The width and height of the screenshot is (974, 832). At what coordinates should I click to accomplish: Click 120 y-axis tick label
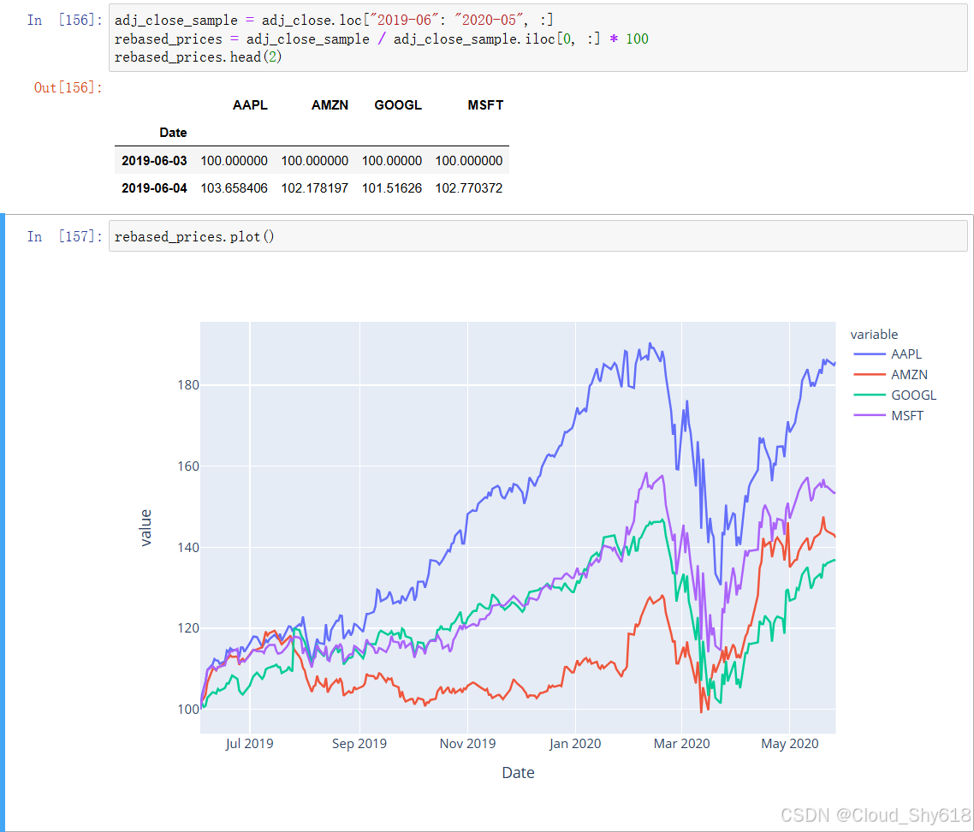click(188, 628)
